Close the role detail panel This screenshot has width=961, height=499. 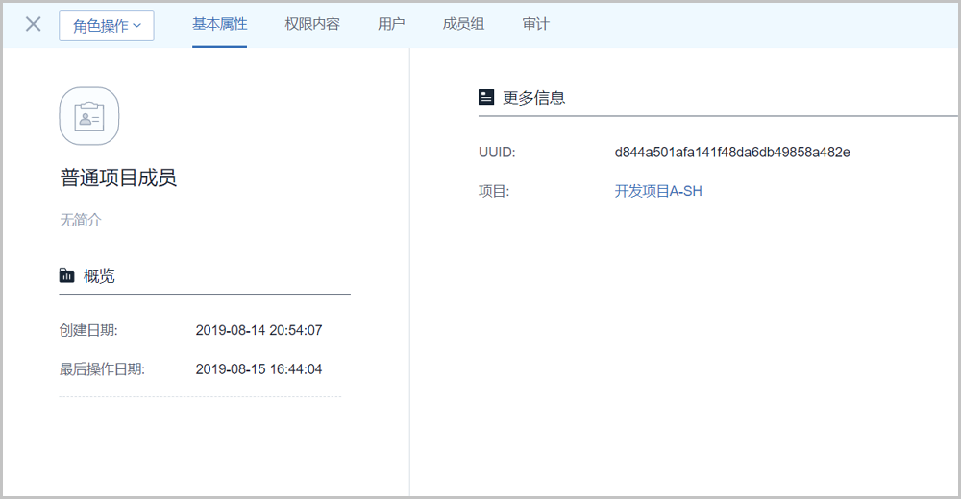pos(33,24)
